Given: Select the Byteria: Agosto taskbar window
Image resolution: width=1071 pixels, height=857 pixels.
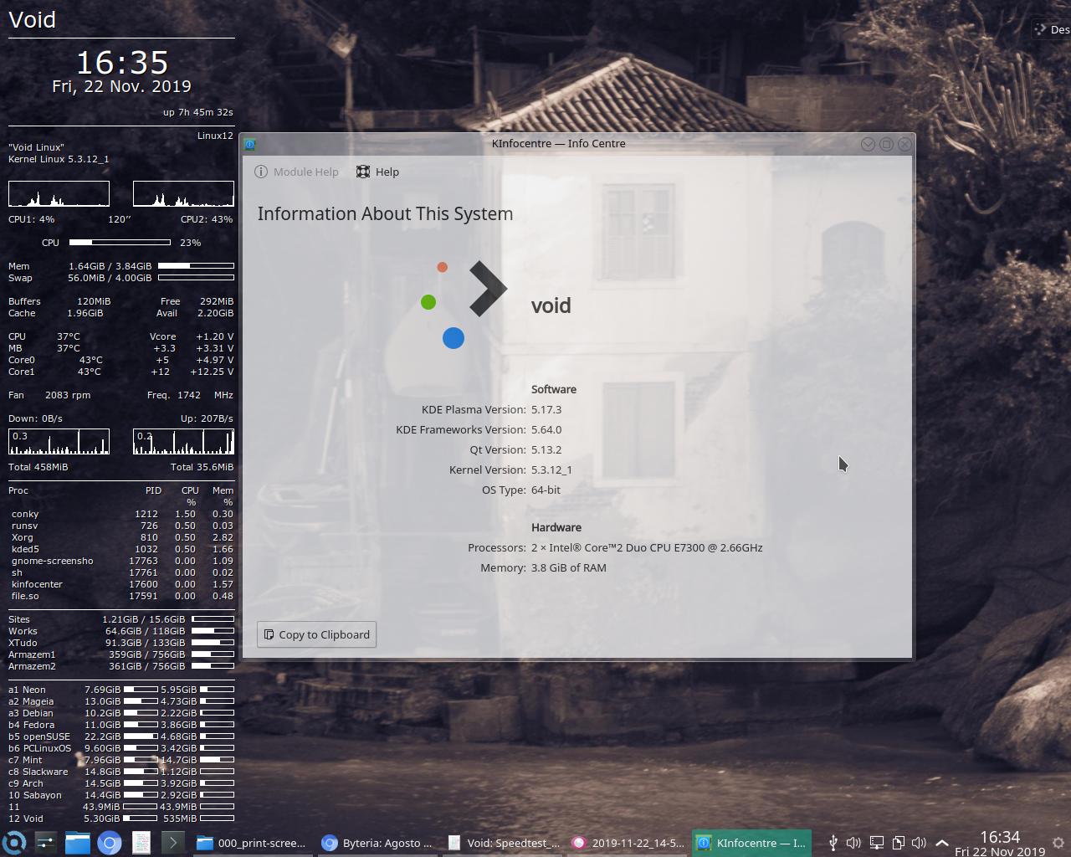Looking at the screenshot, I should tap(377, 843).
